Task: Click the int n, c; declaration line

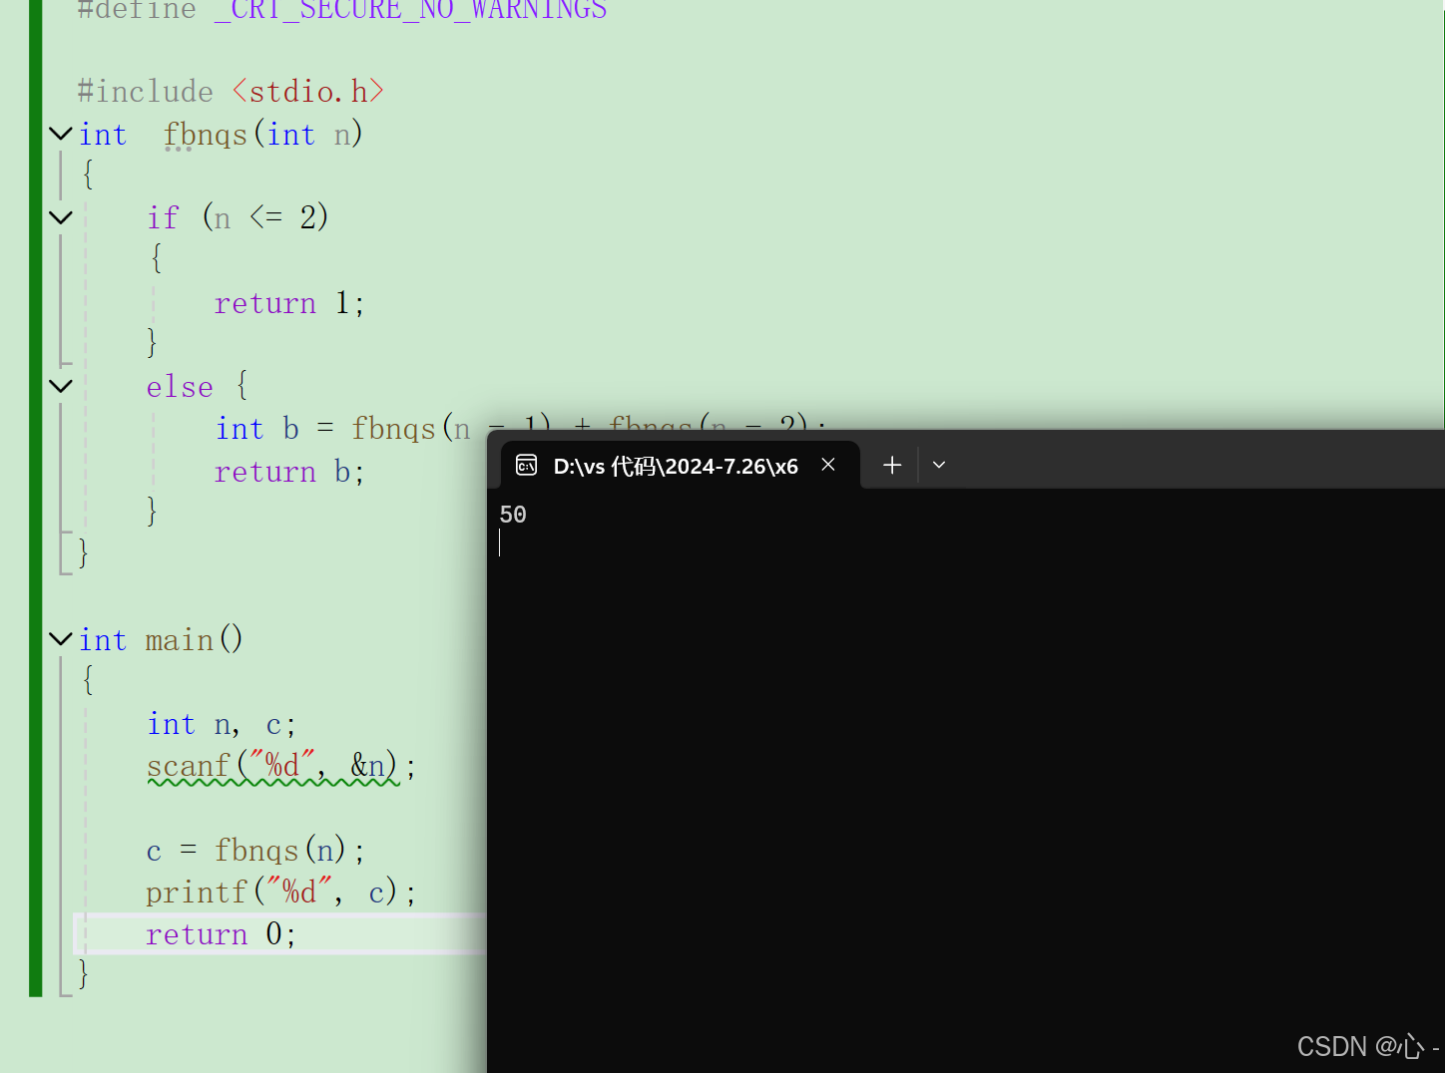Action: click(222, 724)
